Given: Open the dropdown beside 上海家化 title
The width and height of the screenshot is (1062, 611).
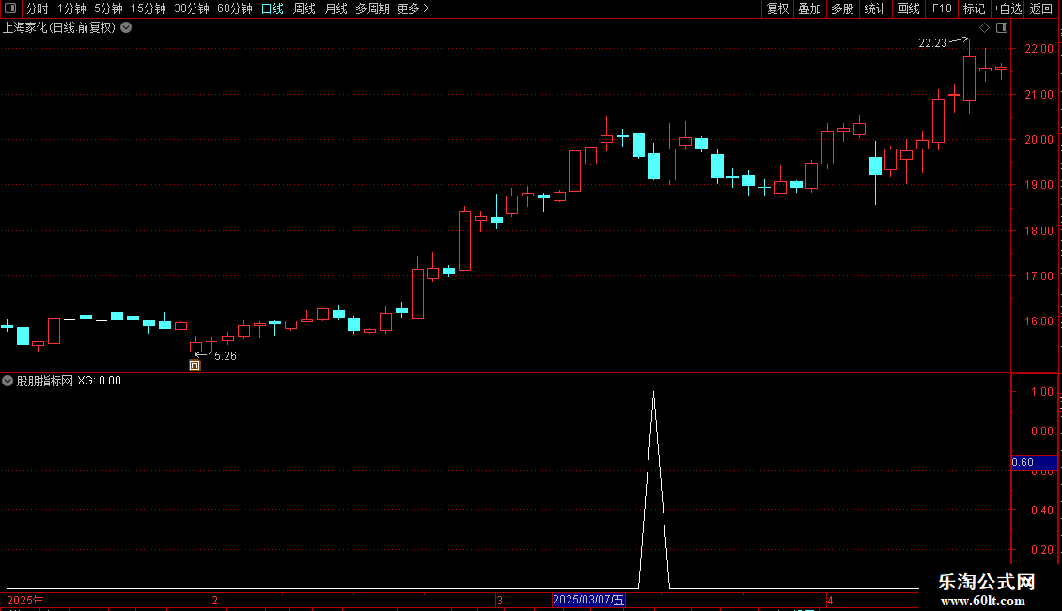Looking at the screenshot, I should [126, 28].
